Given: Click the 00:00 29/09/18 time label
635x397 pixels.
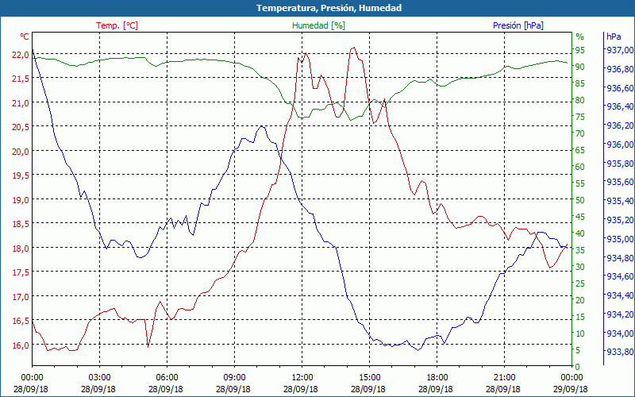Looking at the screenshot, I should [571, 384].
